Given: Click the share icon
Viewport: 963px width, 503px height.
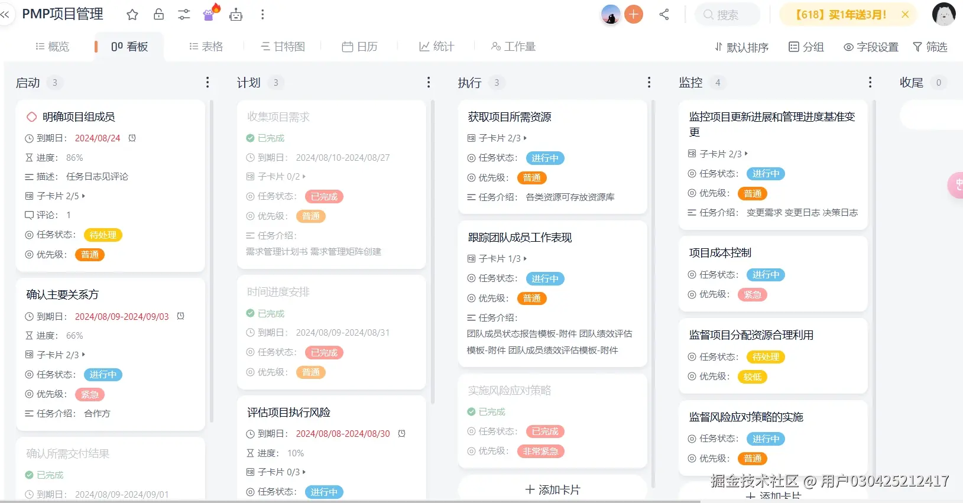Looking at the screenshot, I should [x=664, y=14].
